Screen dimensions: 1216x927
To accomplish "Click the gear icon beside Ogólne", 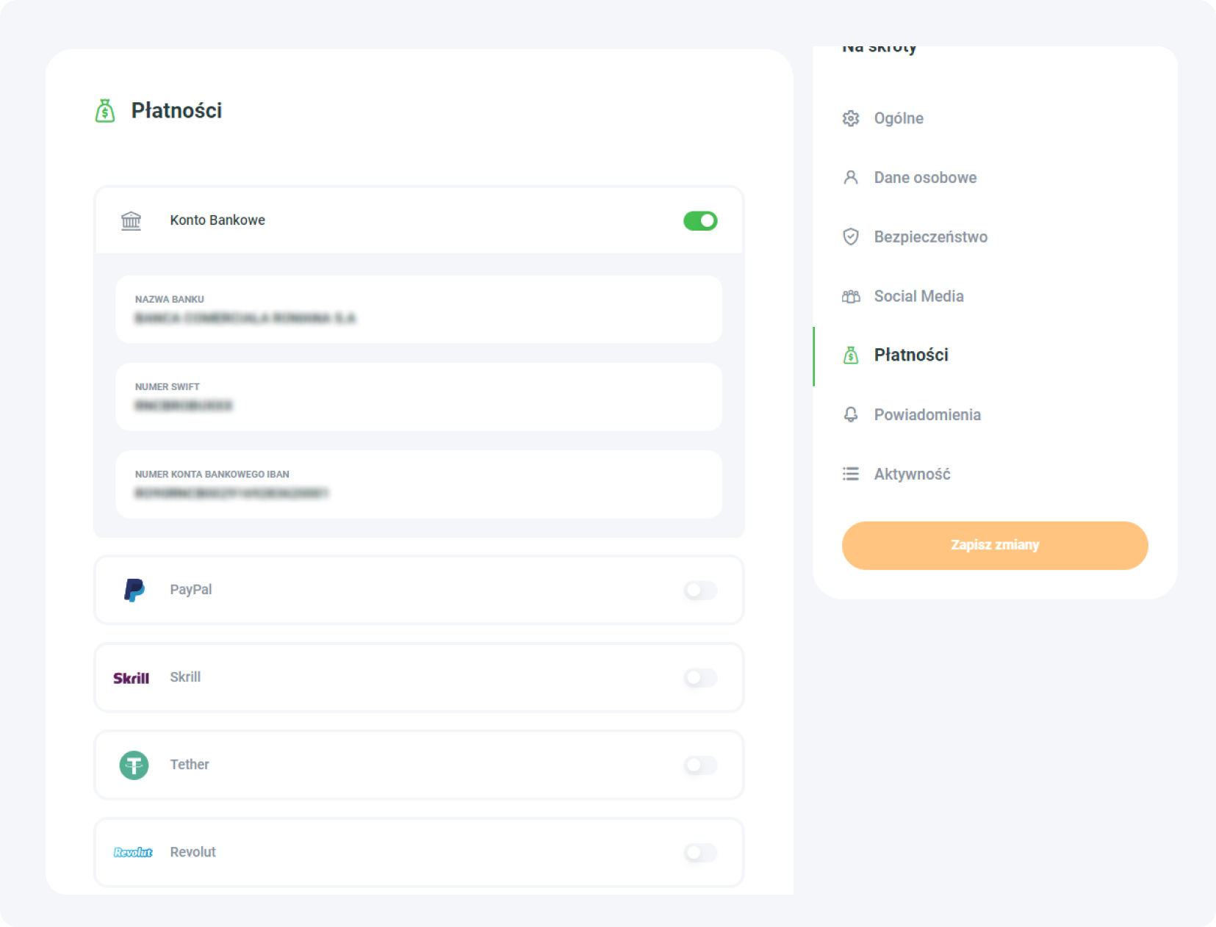I will pyautogui.click(x=851, y=118).
